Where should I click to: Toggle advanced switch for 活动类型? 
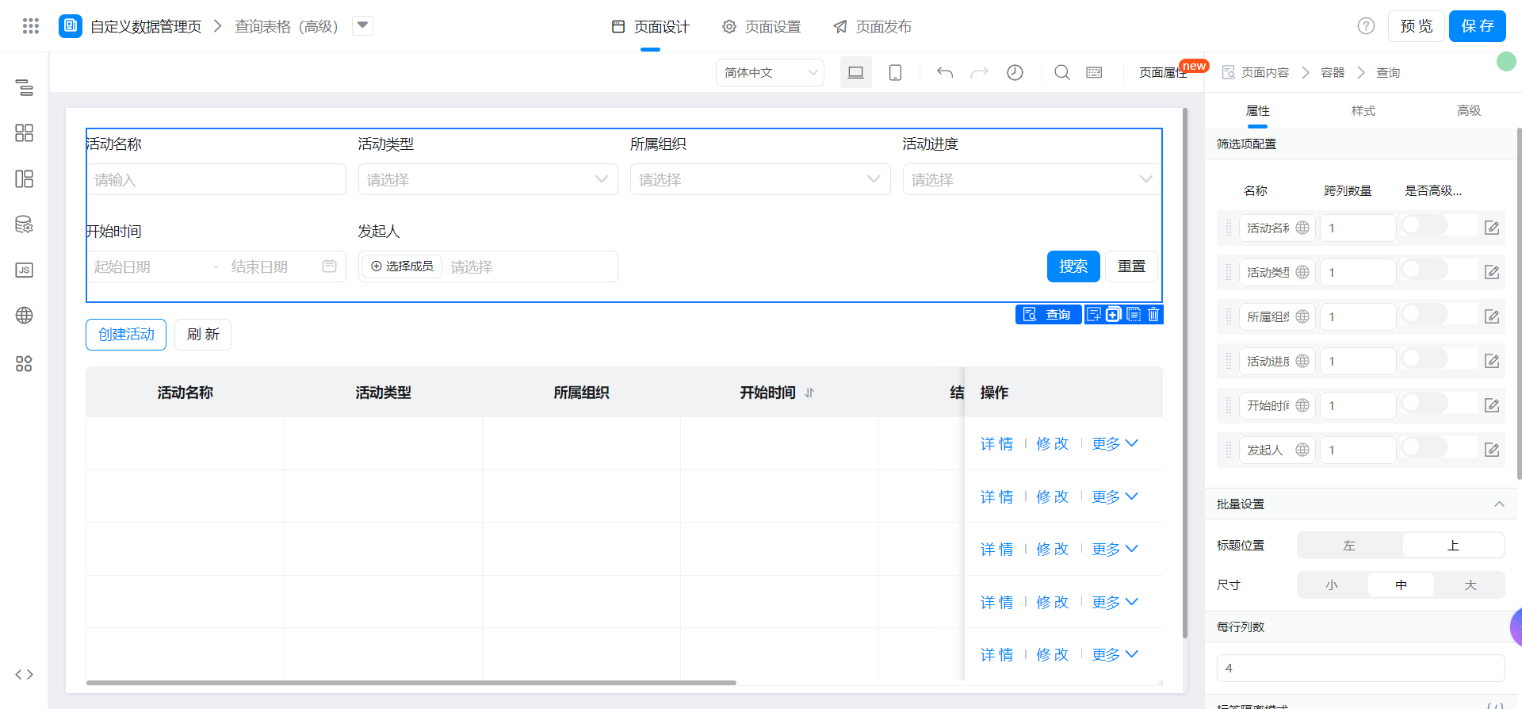point(1424,270)
